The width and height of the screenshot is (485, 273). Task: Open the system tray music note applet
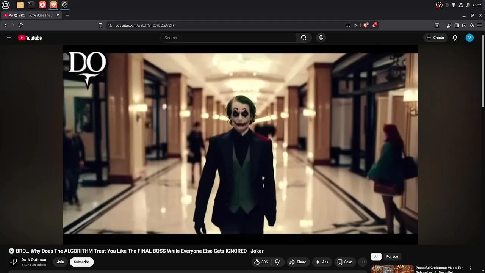(468, 5)
